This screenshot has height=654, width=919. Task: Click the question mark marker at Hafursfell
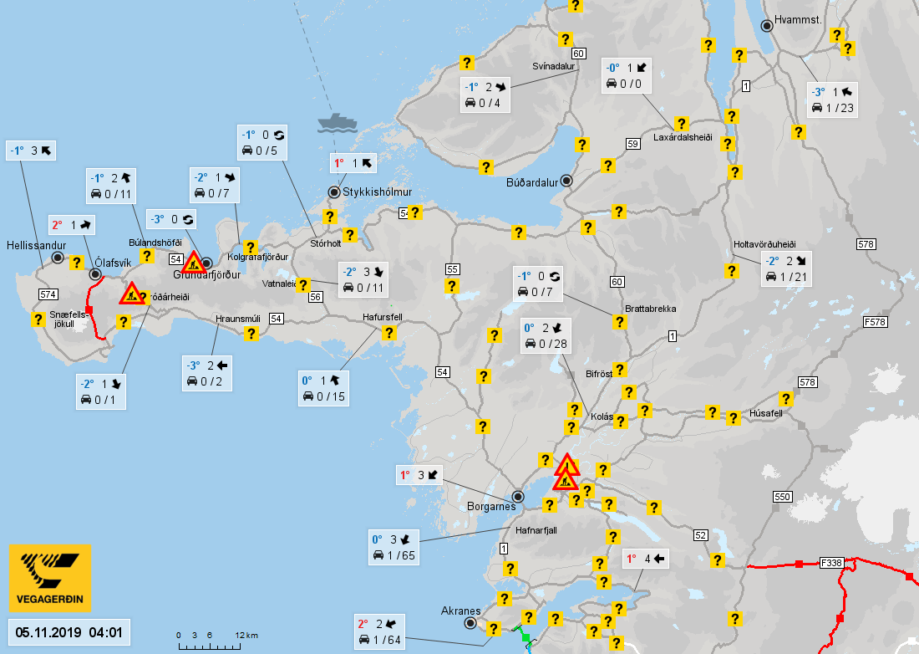coord(388,333)
